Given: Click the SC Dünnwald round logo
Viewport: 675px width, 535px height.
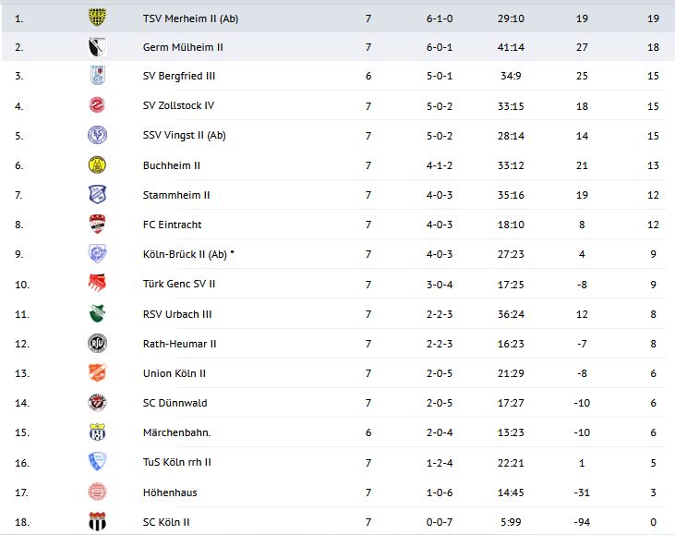Looking at the screenshot, I should [x=97, y=403].
